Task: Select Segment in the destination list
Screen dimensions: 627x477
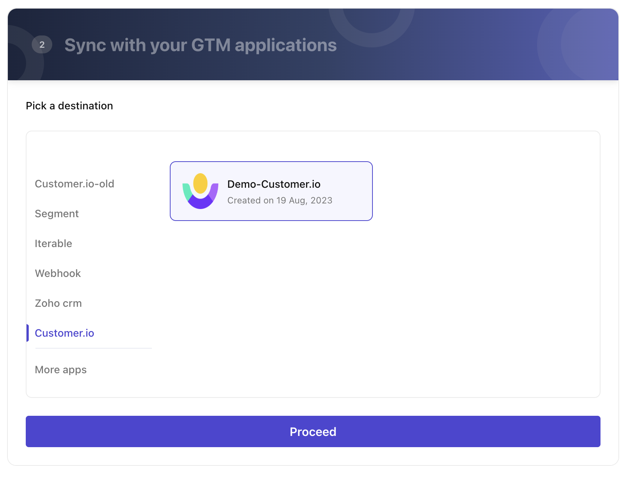Action: click(x=57, y=213)
